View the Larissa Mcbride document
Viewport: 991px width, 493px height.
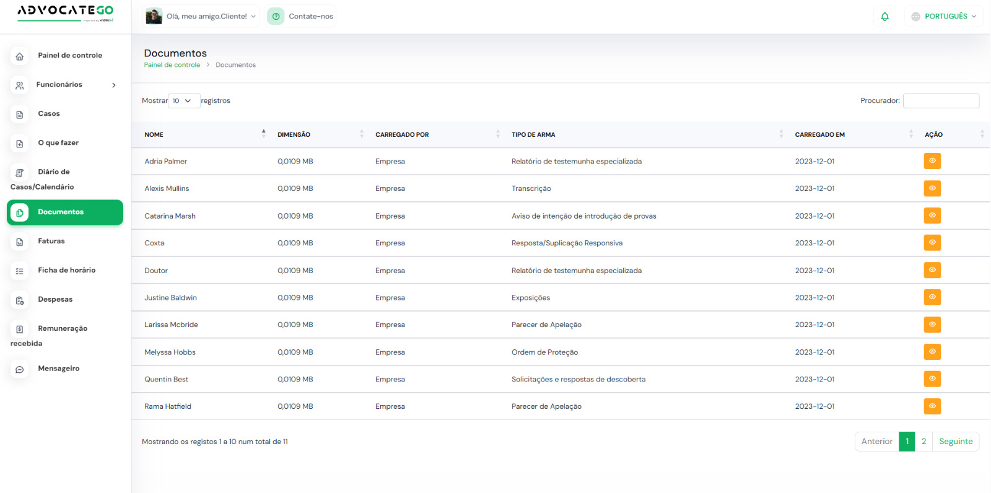point(932,325)
